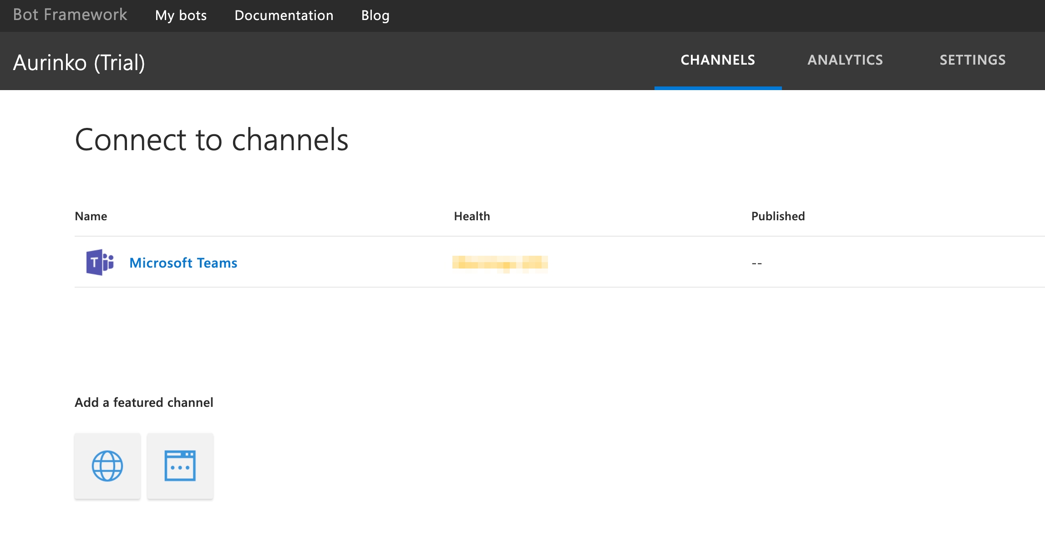Click the Add a featured channel label
The image size is (1045, 537).
point(144,402)
